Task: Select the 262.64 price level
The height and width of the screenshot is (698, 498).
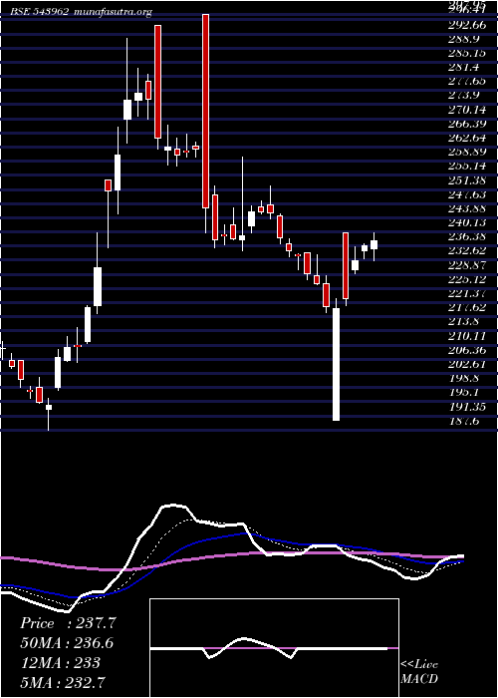Action: pyautogui.click(x=467, y=138)
